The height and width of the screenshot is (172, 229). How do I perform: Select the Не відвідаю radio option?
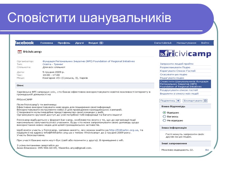tap(164, 120)
